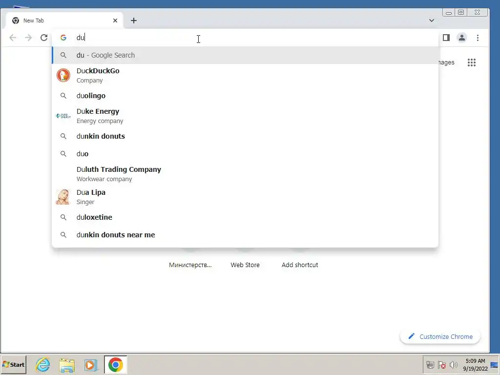500x375 pixels.
Task: Open the Images link
Action: click(446, 62)
